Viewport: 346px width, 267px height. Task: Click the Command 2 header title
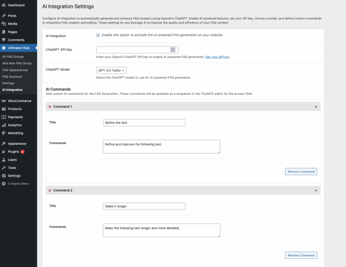point(63,190)
